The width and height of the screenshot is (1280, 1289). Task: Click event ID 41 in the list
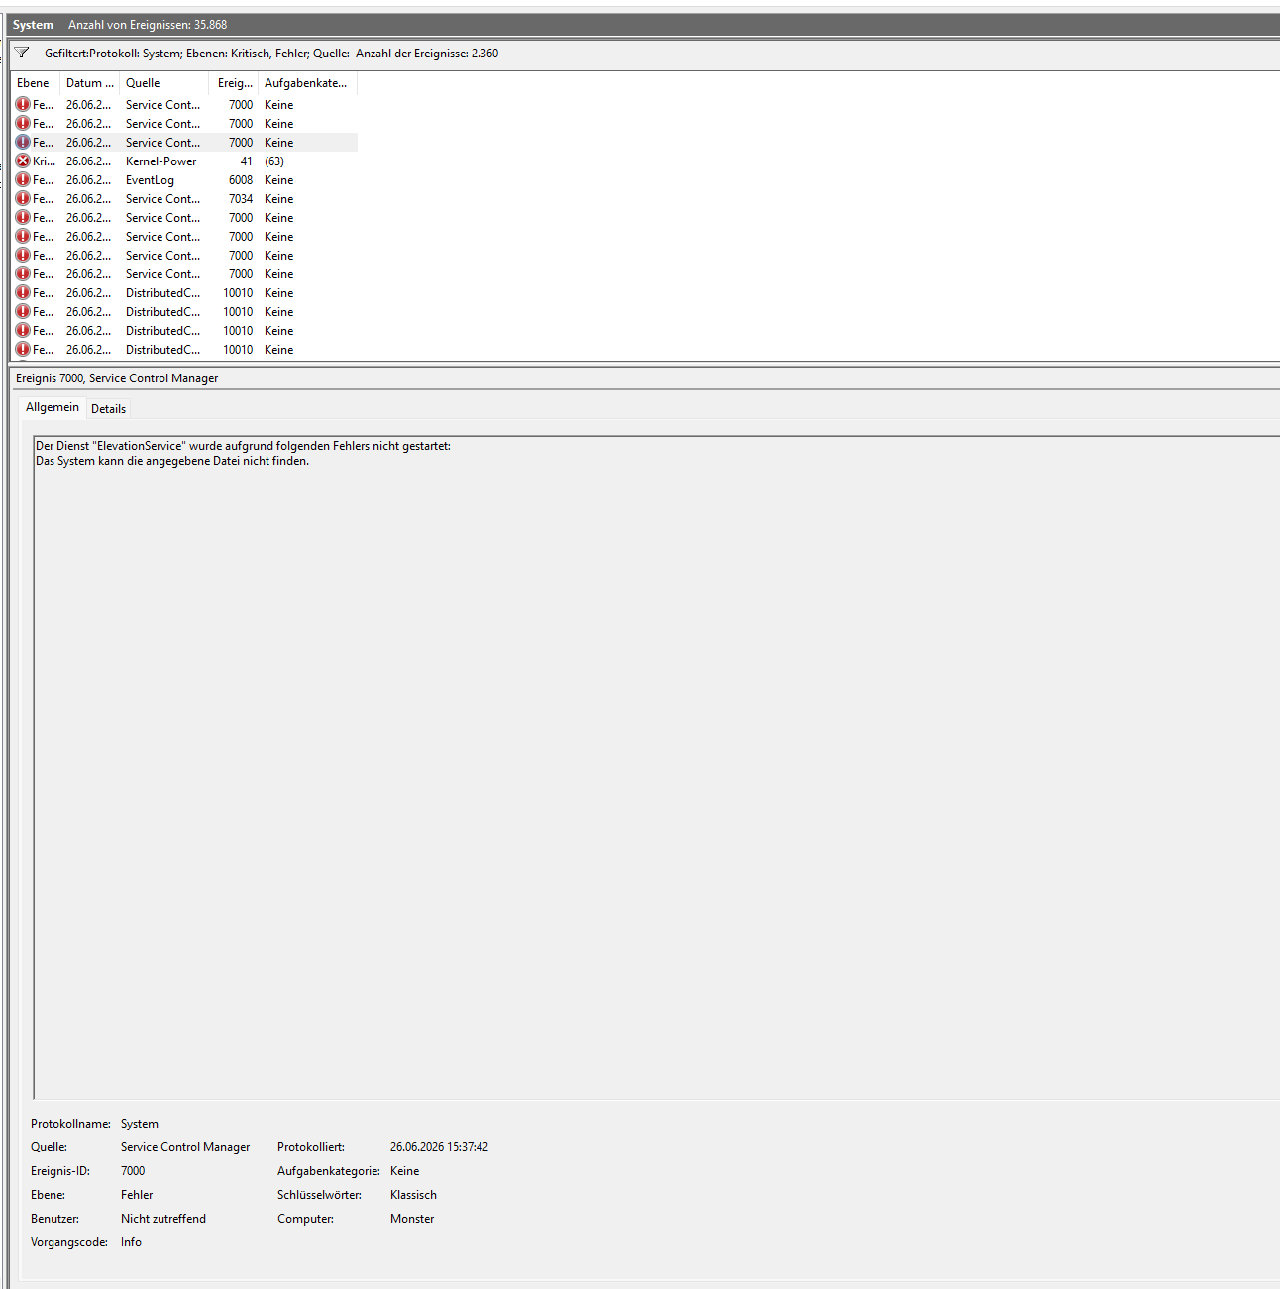pyautogui.click(x=247, y=161)
